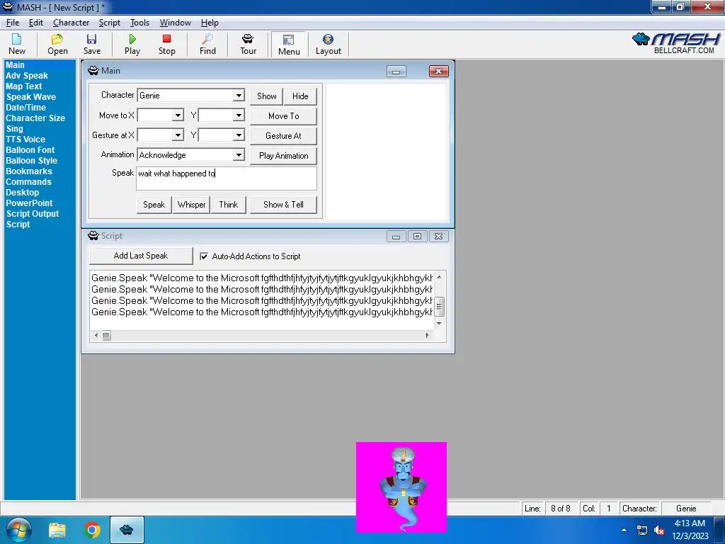Select TTS Voice in the sidebar

point(25,140)
